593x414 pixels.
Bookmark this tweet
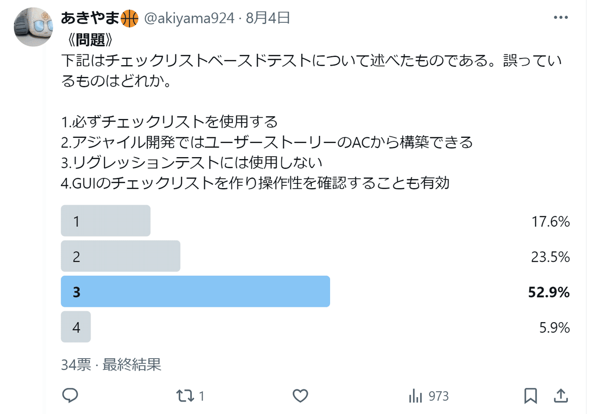(x=530, y=395)
